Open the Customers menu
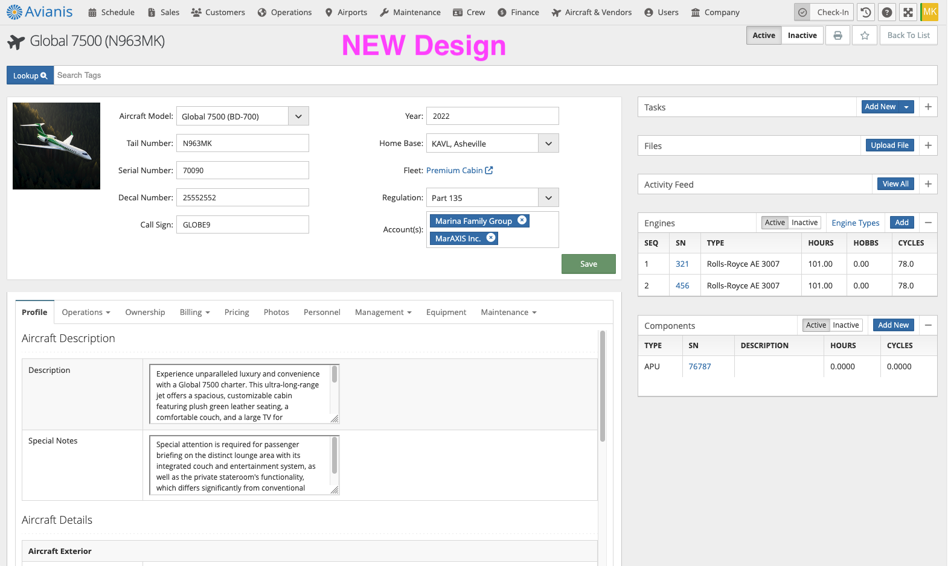948x566 pixels. [x=218, y=12]
